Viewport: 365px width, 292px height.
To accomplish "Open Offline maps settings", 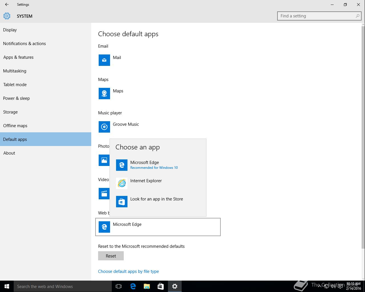I will pyautogui.click(x=46, y=126).
